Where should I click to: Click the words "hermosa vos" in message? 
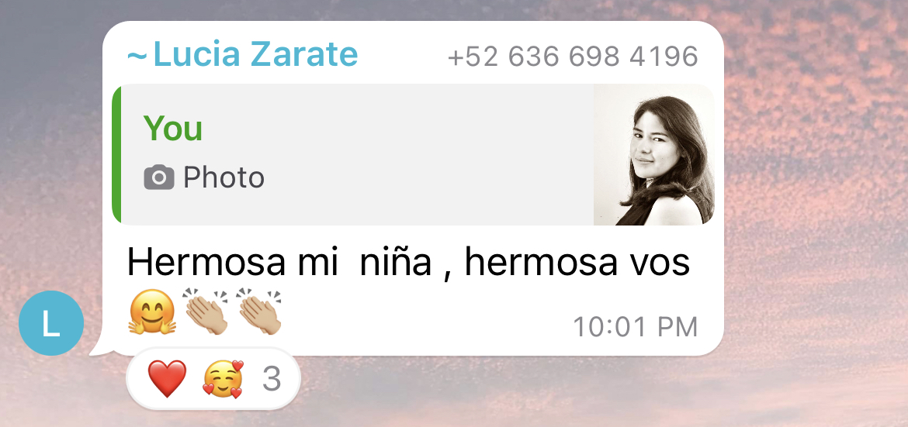coord(577,261)
